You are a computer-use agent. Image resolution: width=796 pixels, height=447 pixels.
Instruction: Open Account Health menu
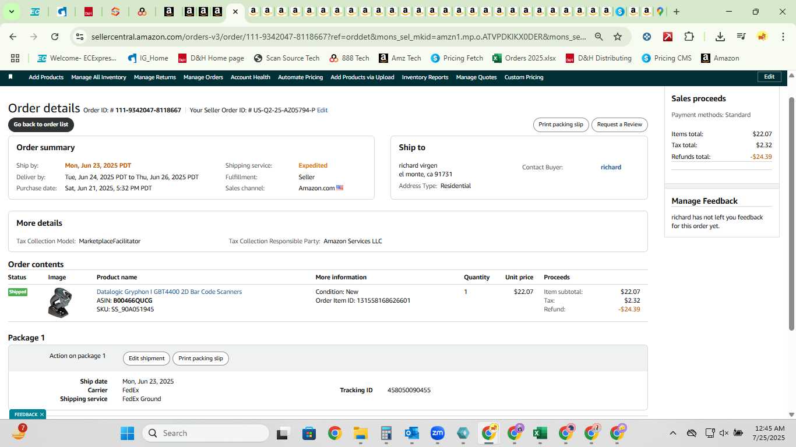click(250, 77)
